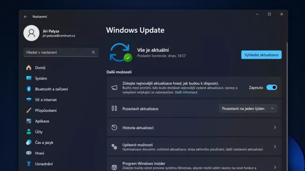Click the Další možnosti heading

point(119,72)
